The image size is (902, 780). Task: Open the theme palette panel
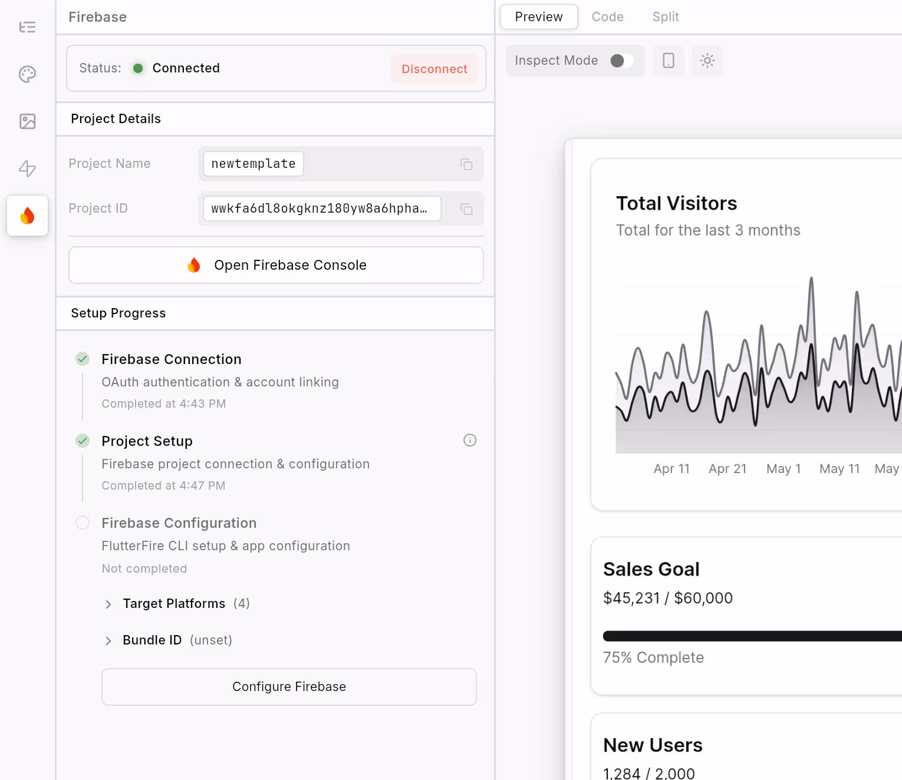point(27,74)
